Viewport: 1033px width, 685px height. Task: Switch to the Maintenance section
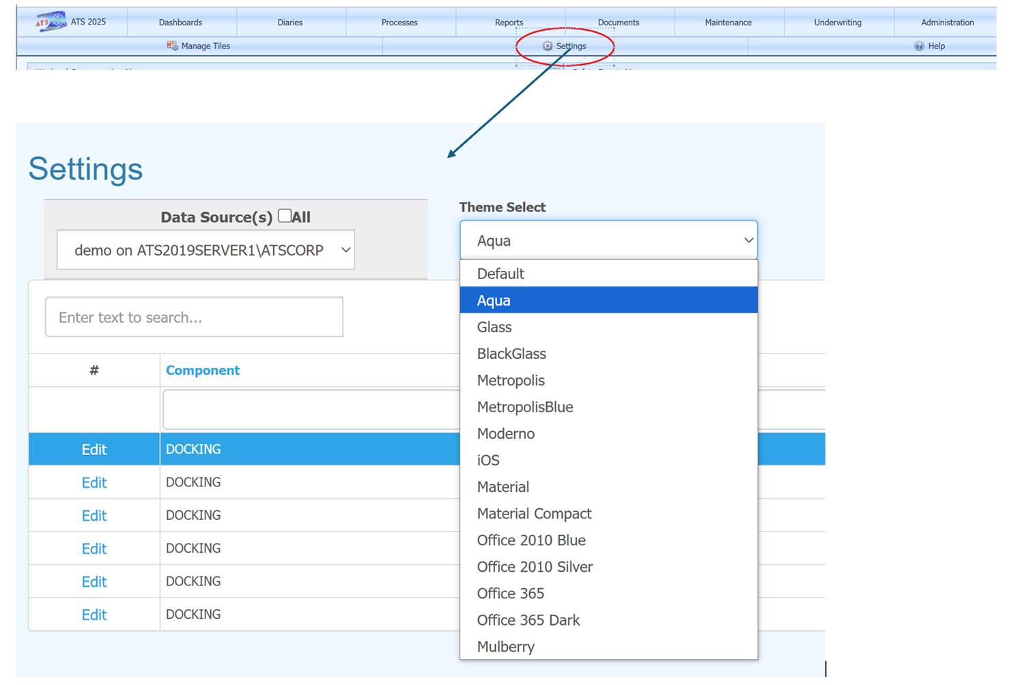[728, 22]
